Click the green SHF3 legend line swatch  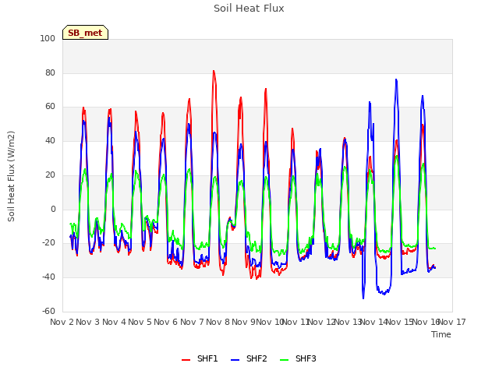pos(284,360)
